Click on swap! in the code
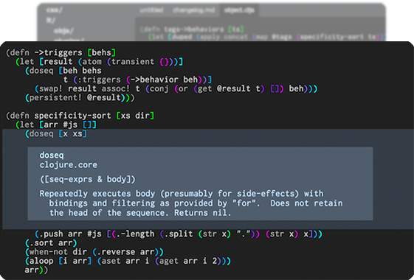414x280 pixels. coord(51,88)
